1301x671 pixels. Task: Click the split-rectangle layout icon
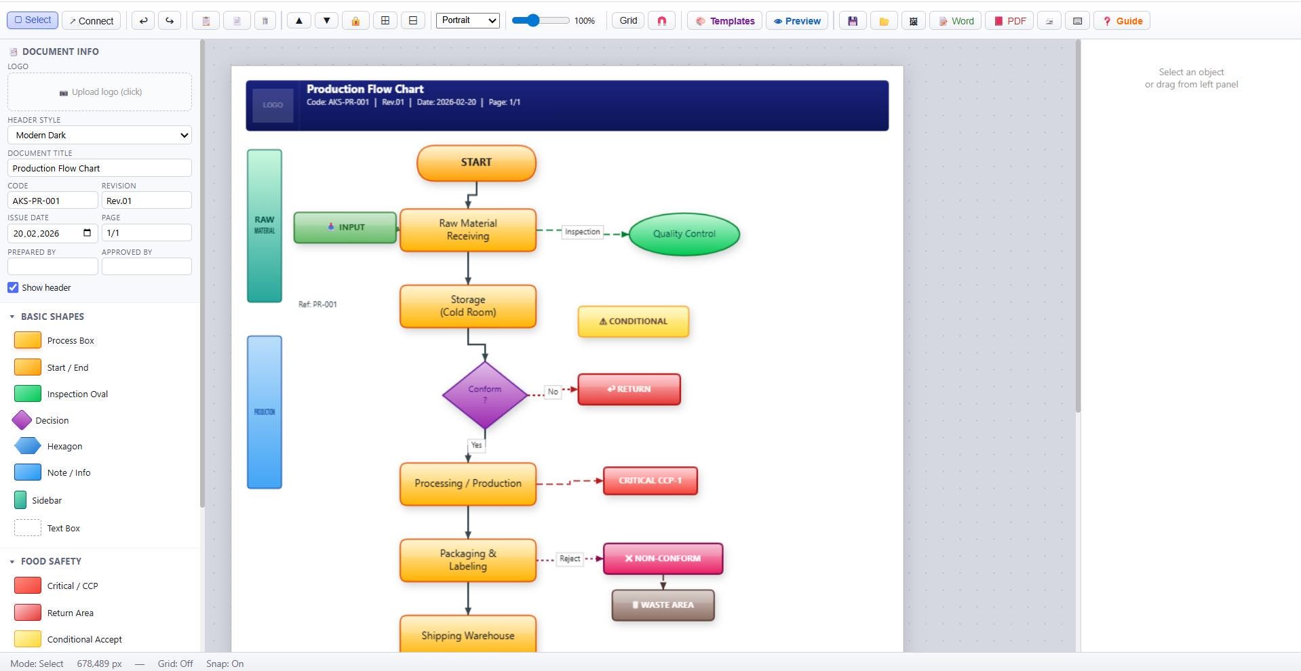pos(413,20)
